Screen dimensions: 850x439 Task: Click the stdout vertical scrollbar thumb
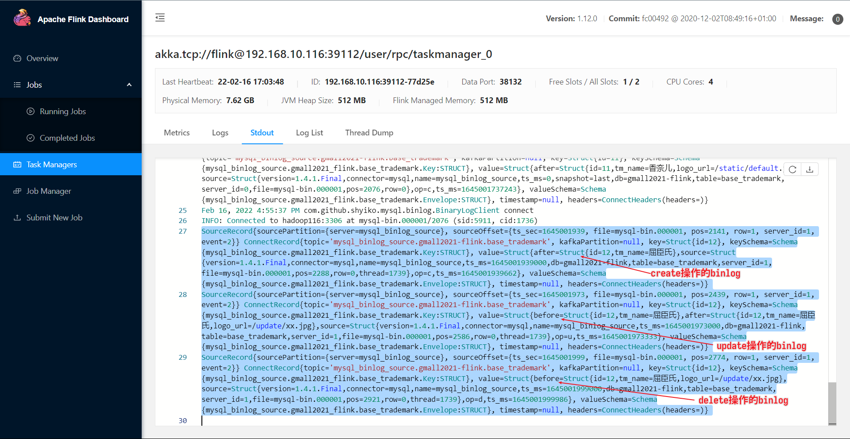click(x=832, y=403)
